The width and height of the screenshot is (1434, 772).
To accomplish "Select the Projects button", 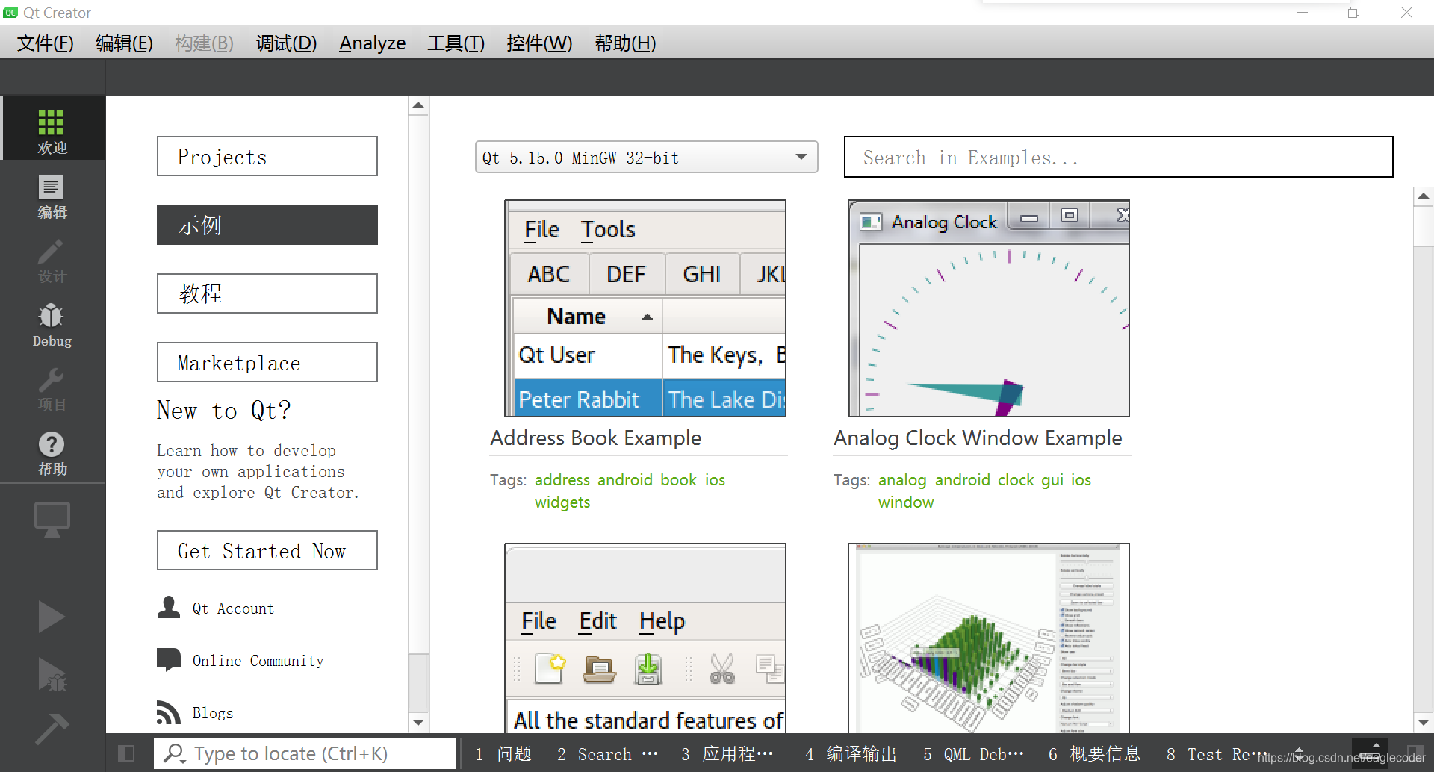I will (267, 156).
